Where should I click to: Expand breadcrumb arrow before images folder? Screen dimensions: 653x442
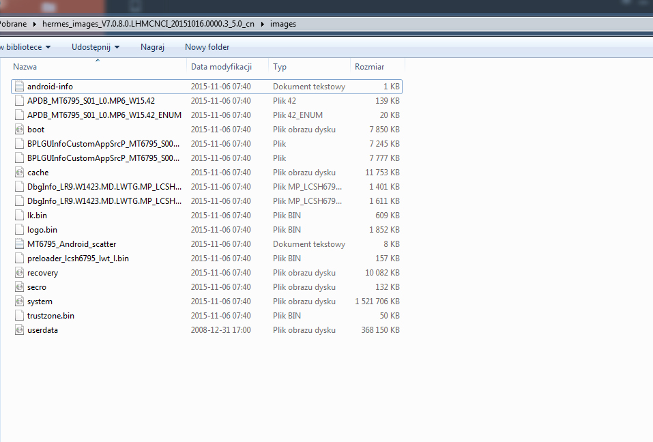(263, 24)
